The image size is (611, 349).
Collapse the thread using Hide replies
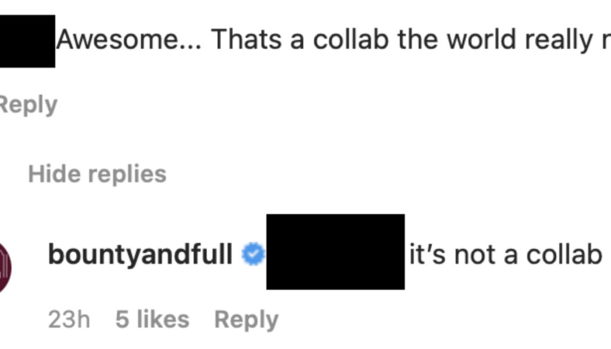97,173
